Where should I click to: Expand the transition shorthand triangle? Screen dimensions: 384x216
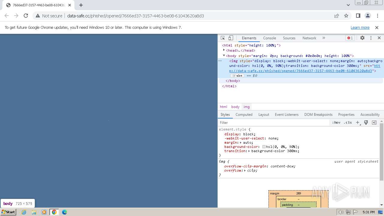pos(249,151)
